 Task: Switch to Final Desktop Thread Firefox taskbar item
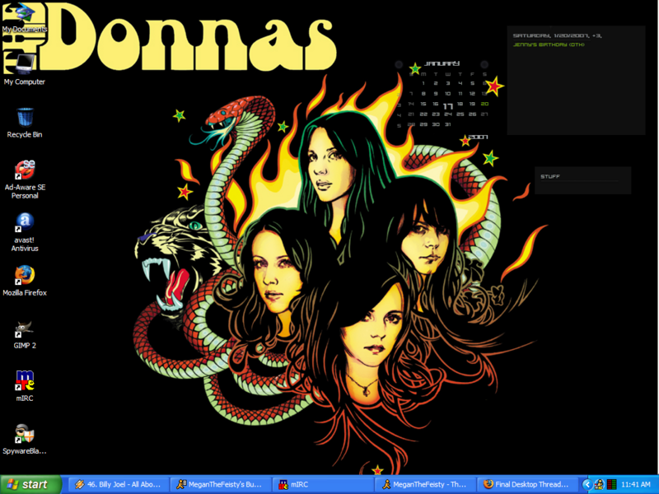tap(526, 484)
